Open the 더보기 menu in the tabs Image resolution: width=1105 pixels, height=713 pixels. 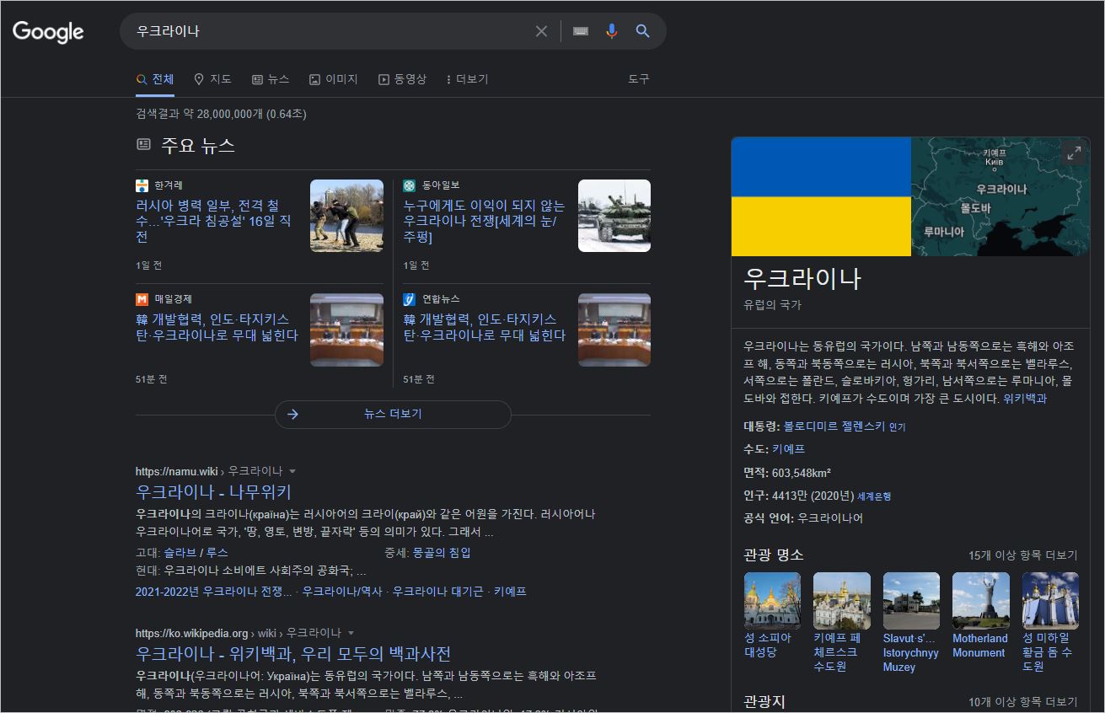click(x=467, y=79)
